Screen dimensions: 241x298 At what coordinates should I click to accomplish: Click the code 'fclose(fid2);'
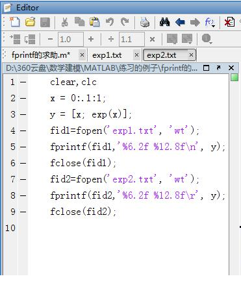coord(83,212)
